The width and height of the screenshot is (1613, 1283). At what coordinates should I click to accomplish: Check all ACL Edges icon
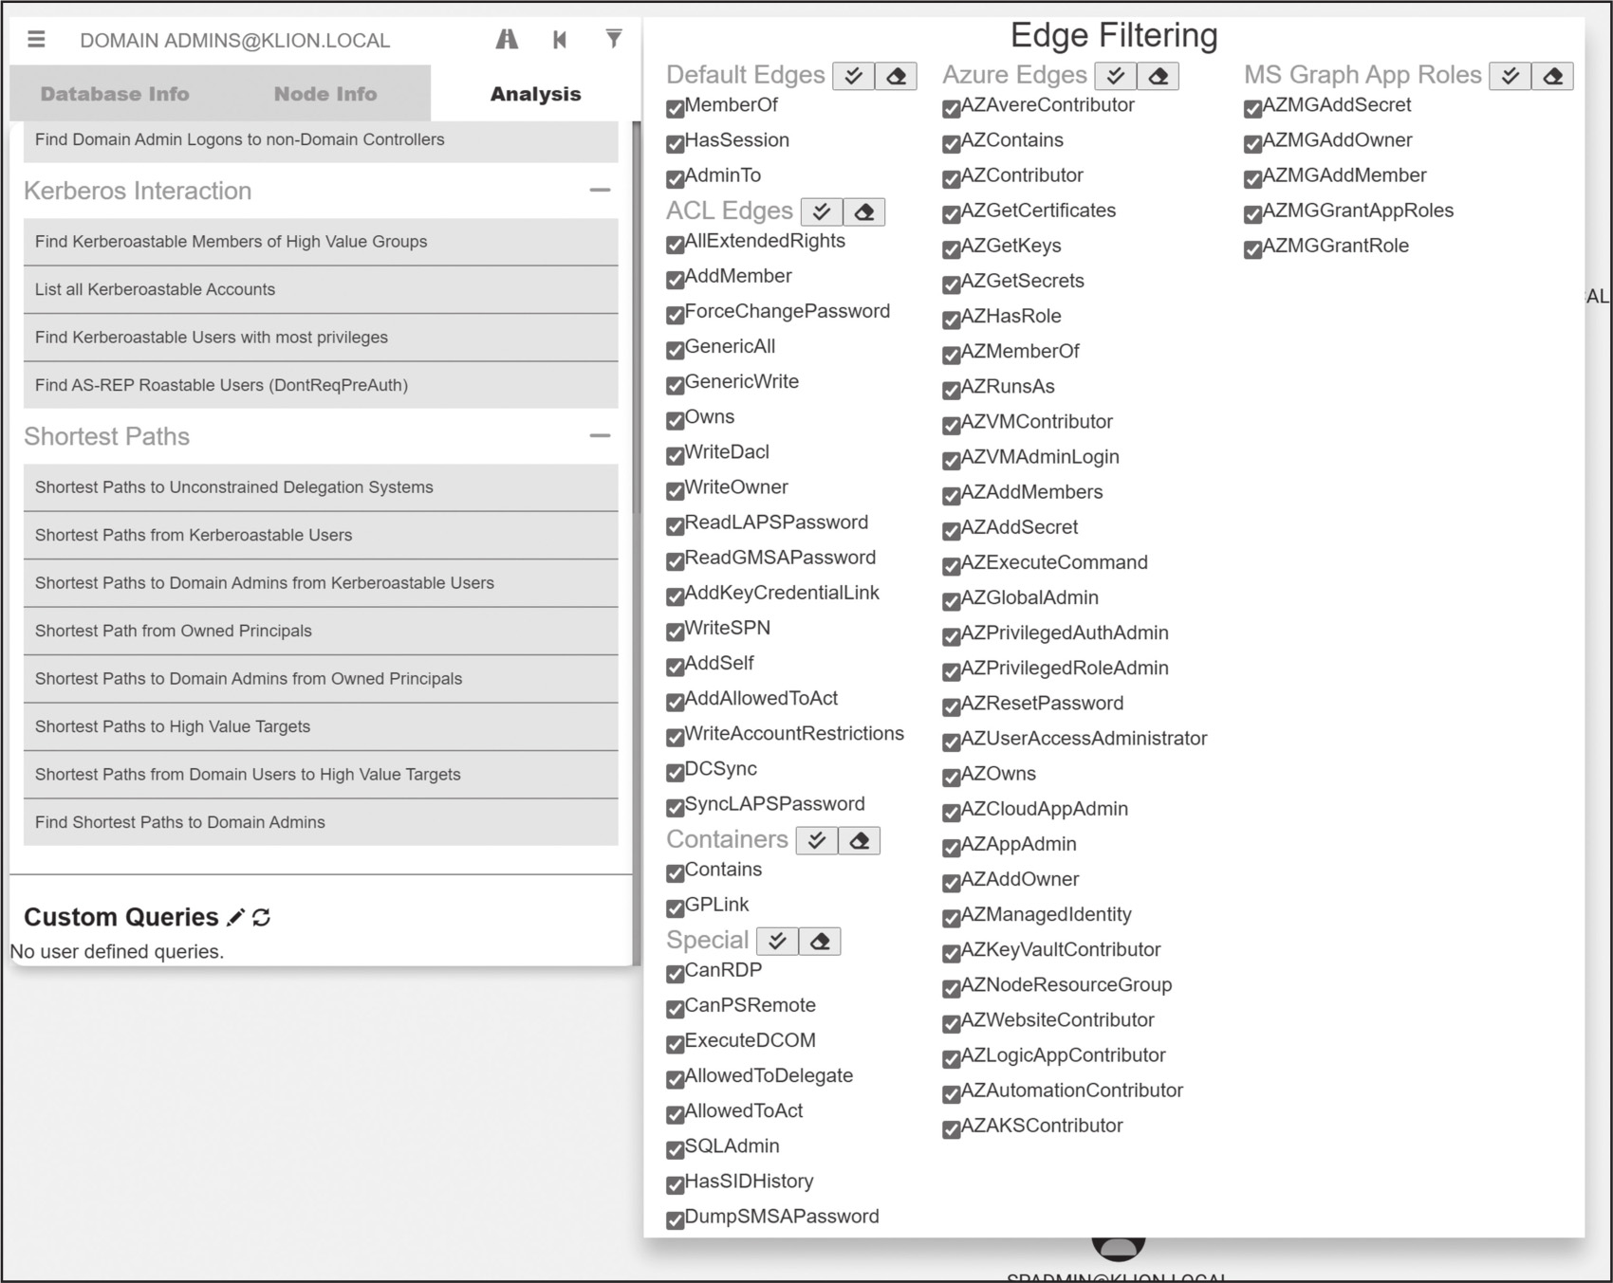pos(822,211)
